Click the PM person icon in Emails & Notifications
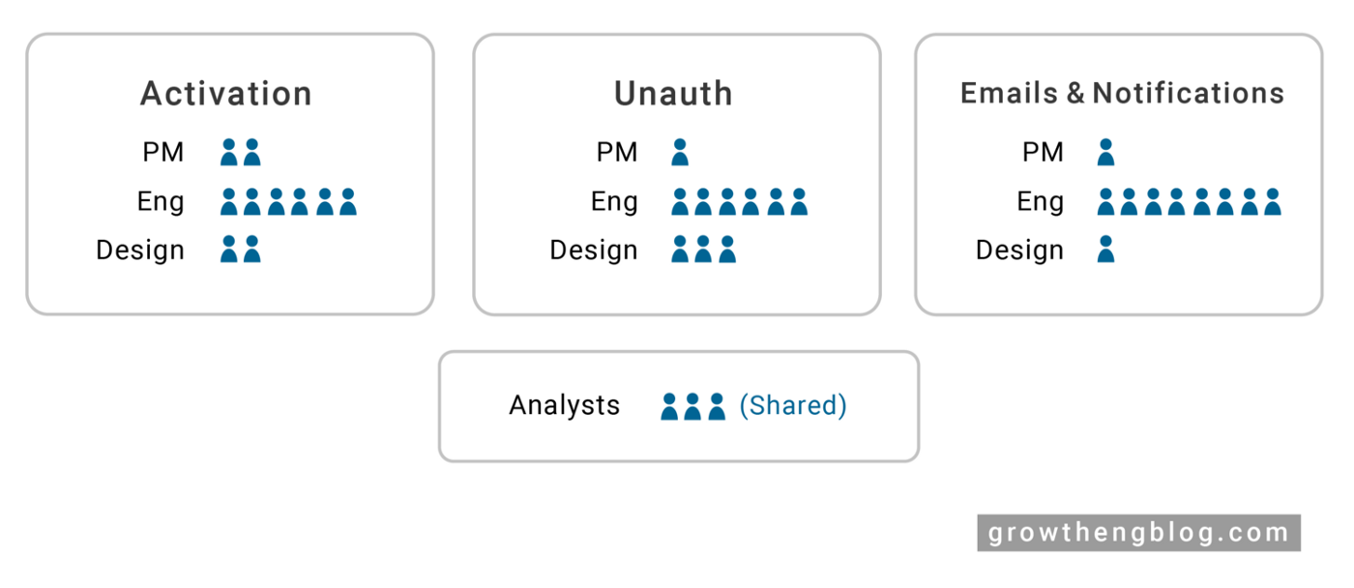 coord(1106,153)
